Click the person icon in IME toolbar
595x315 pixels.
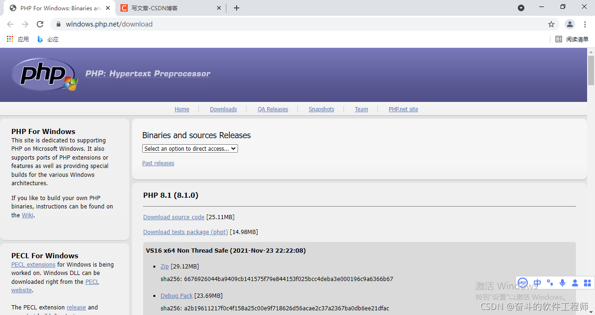575,282
